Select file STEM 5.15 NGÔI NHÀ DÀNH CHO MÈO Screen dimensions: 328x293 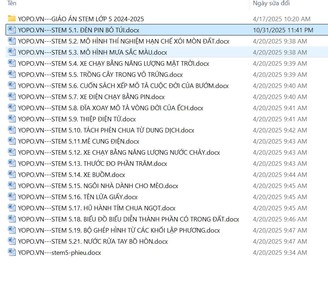98,186
